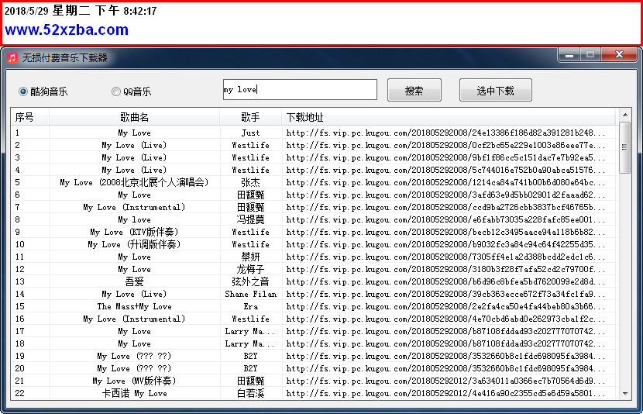Minimize the downloader window
The width and height of the screenshot is (643, 414).
[x=569, y=55]
